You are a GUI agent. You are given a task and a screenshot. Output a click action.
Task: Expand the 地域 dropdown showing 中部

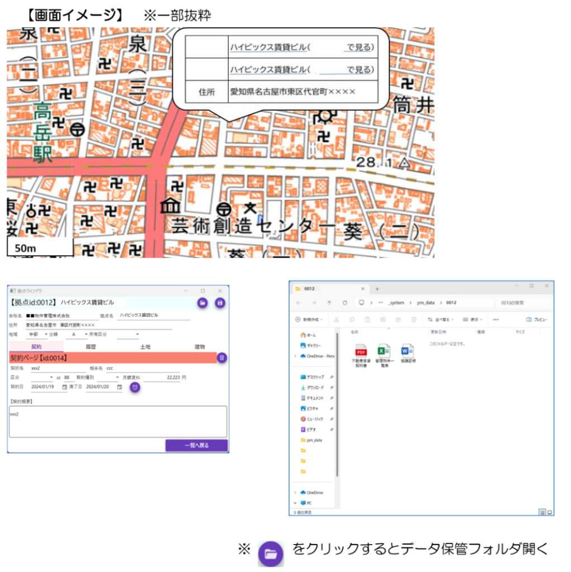39,334
